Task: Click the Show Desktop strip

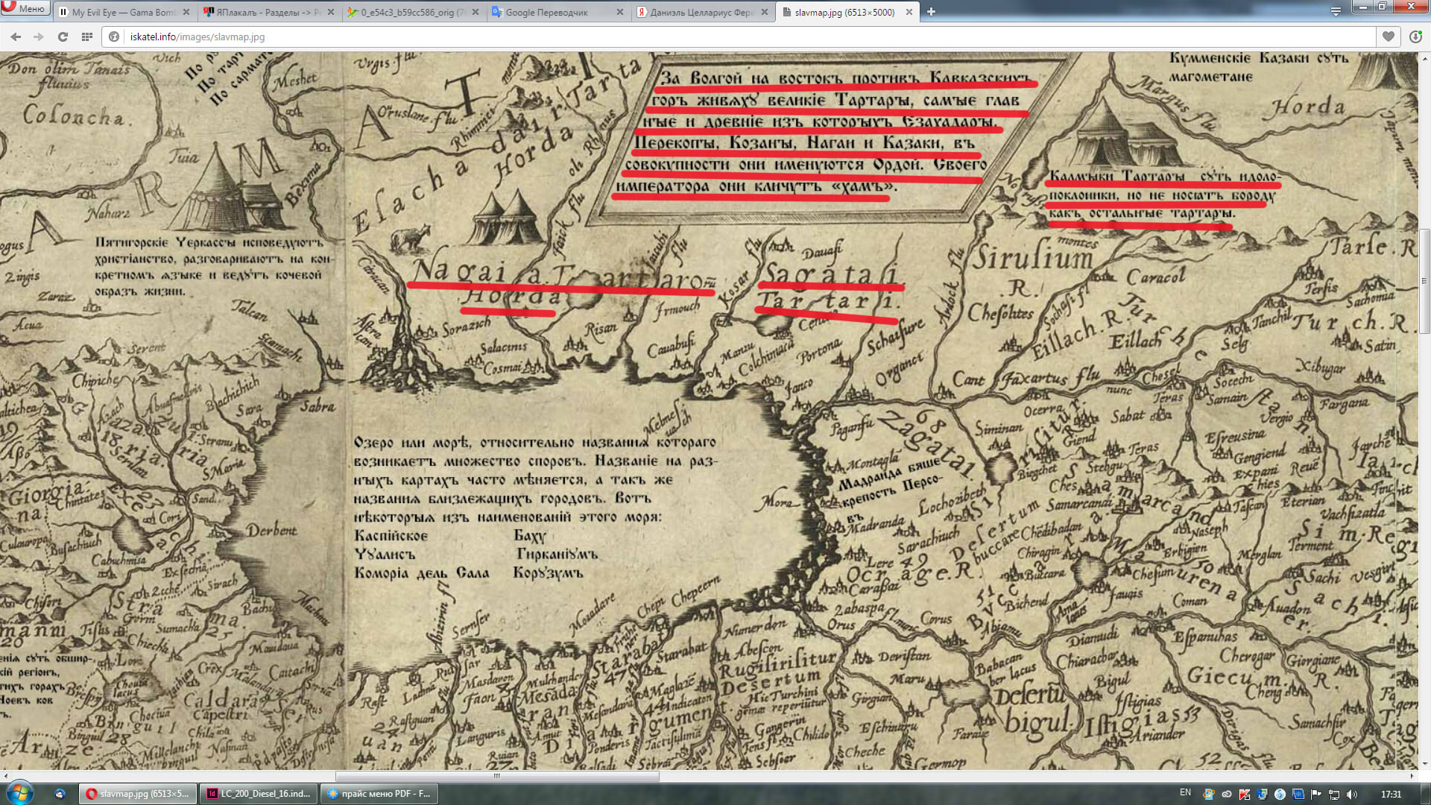Action: click(x=1426, y=794)
